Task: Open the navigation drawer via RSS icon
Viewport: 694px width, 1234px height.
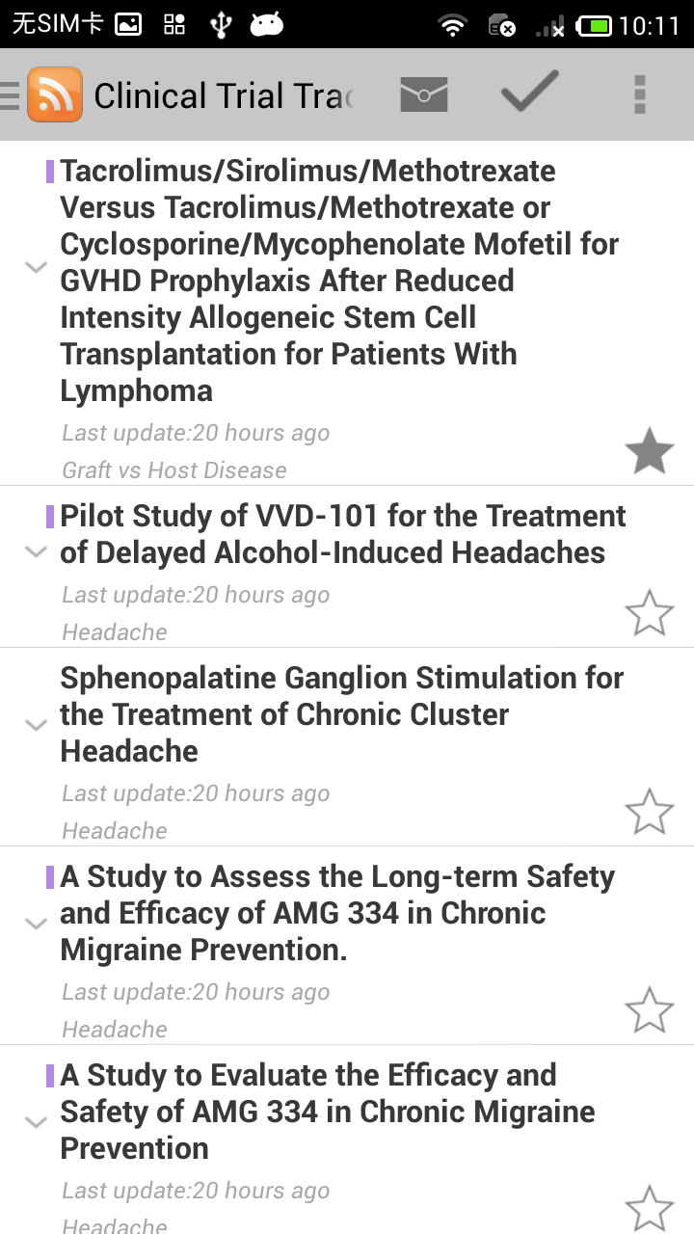Action: point(54,95)
